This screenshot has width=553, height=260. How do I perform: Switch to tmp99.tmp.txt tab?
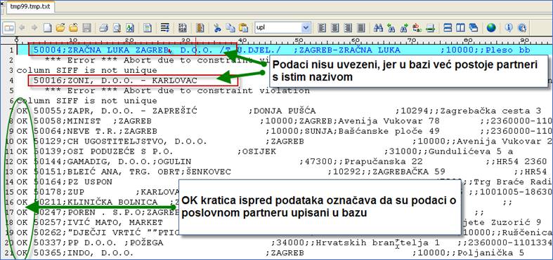pyautogui.click(x=30, y=7)
